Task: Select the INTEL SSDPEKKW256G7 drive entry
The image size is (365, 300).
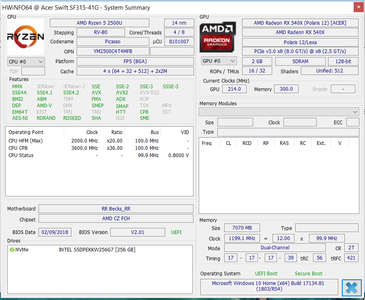Action: (x=97, y=249)
